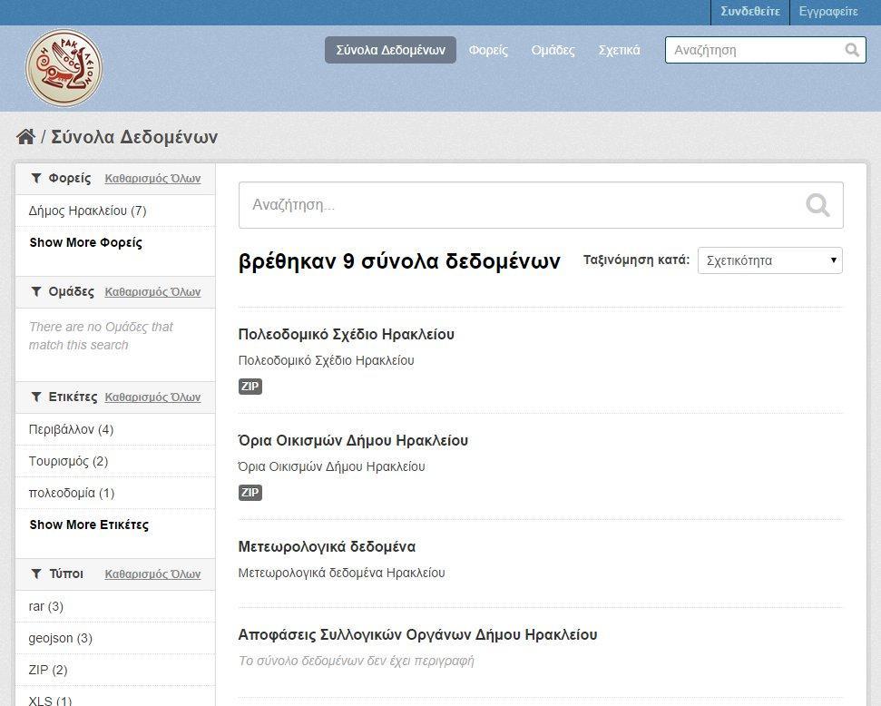Open dataset title Πολεοδομικό Σχέδιο Ηρακλείου
The width and height of the screenshot is (881, 706).
tap(346, 335)
